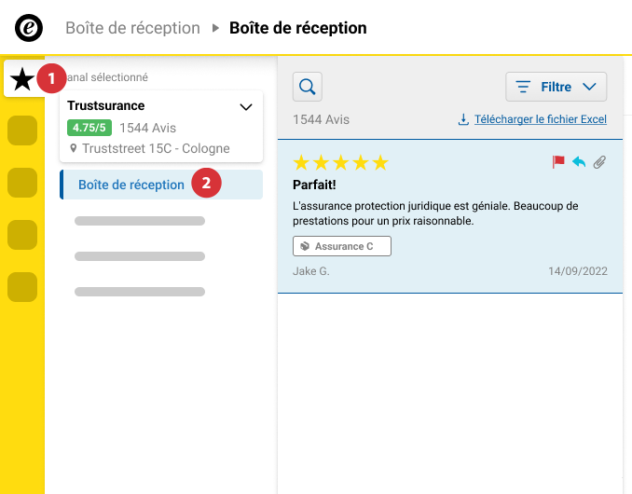Click the magnifying glass search button
Screen dimensions: 632x494
(x=307, y=87)
